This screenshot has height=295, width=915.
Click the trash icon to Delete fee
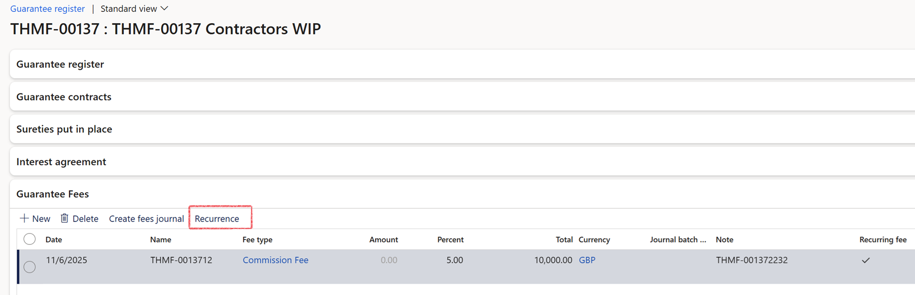pos(65,218)
